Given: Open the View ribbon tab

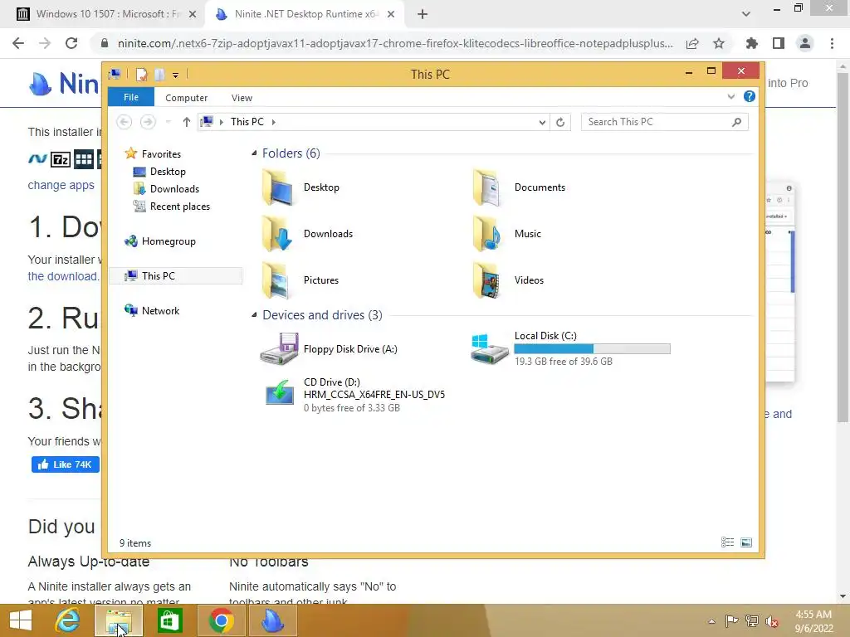Looking at the screenshot, I should 242,98.
